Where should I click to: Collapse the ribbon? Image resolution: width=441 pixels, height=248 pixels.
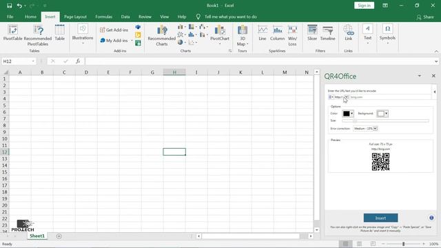click(x=436, y=51)
